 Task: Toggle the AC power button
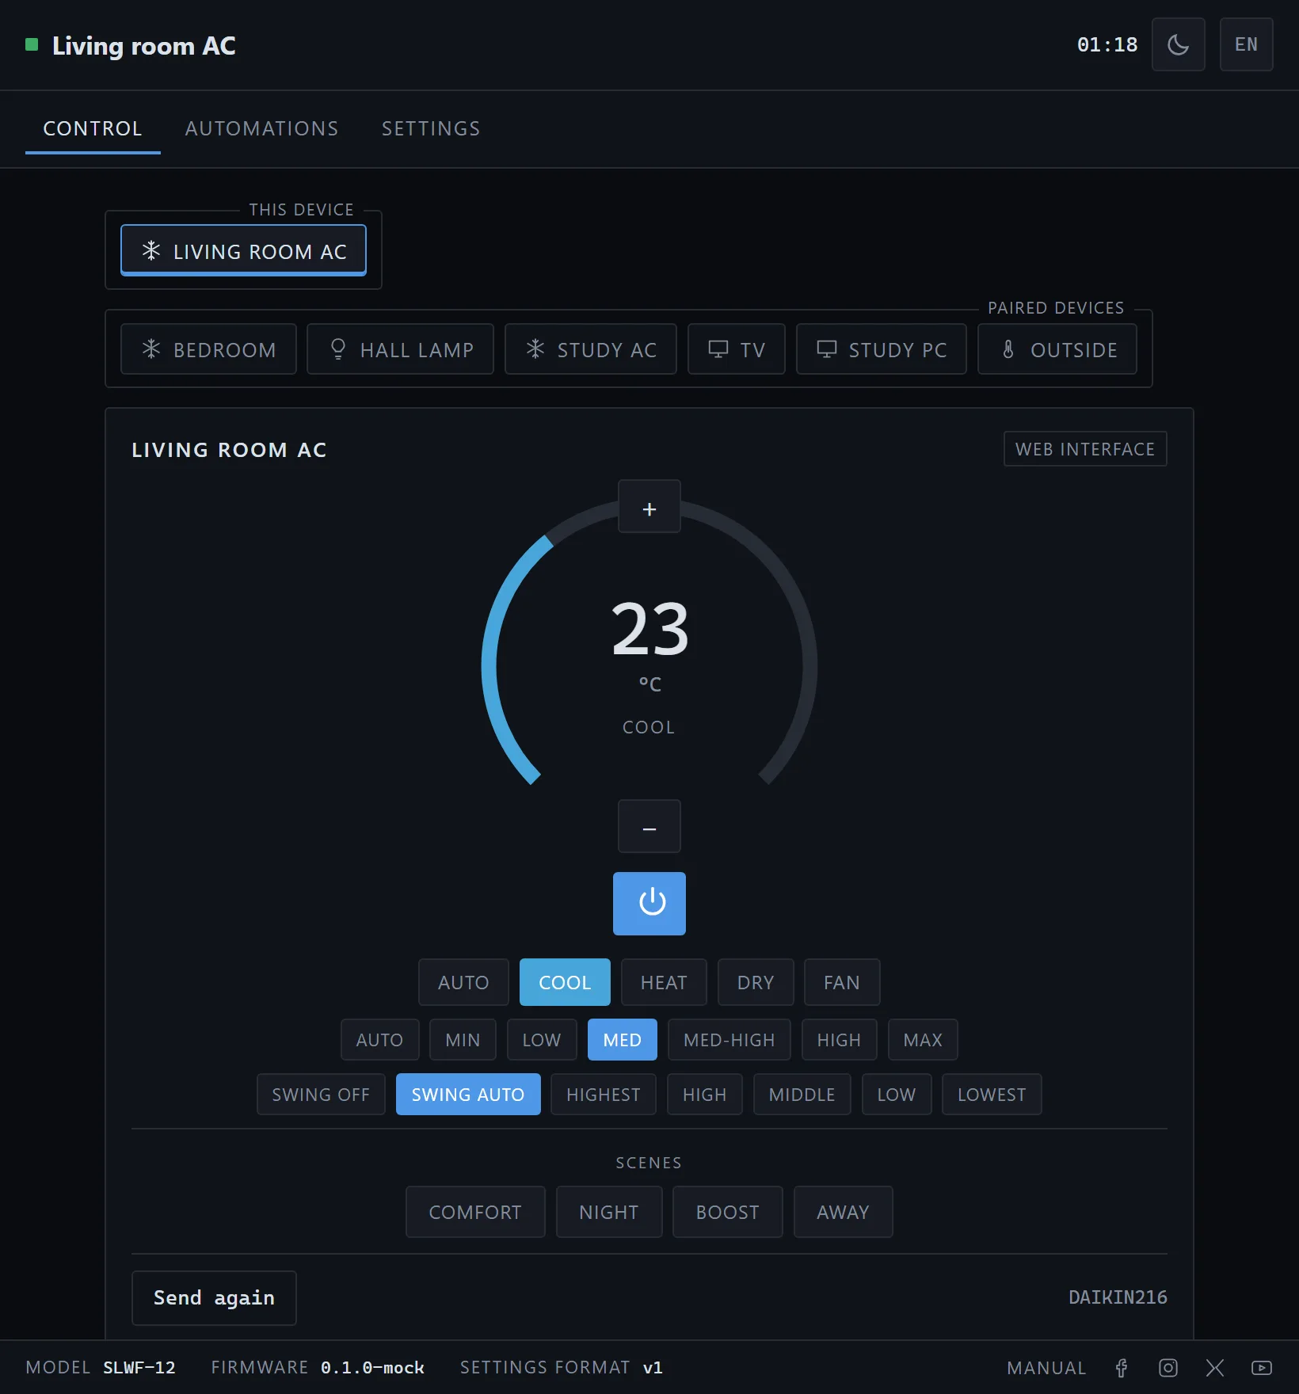tap(649, 903)
